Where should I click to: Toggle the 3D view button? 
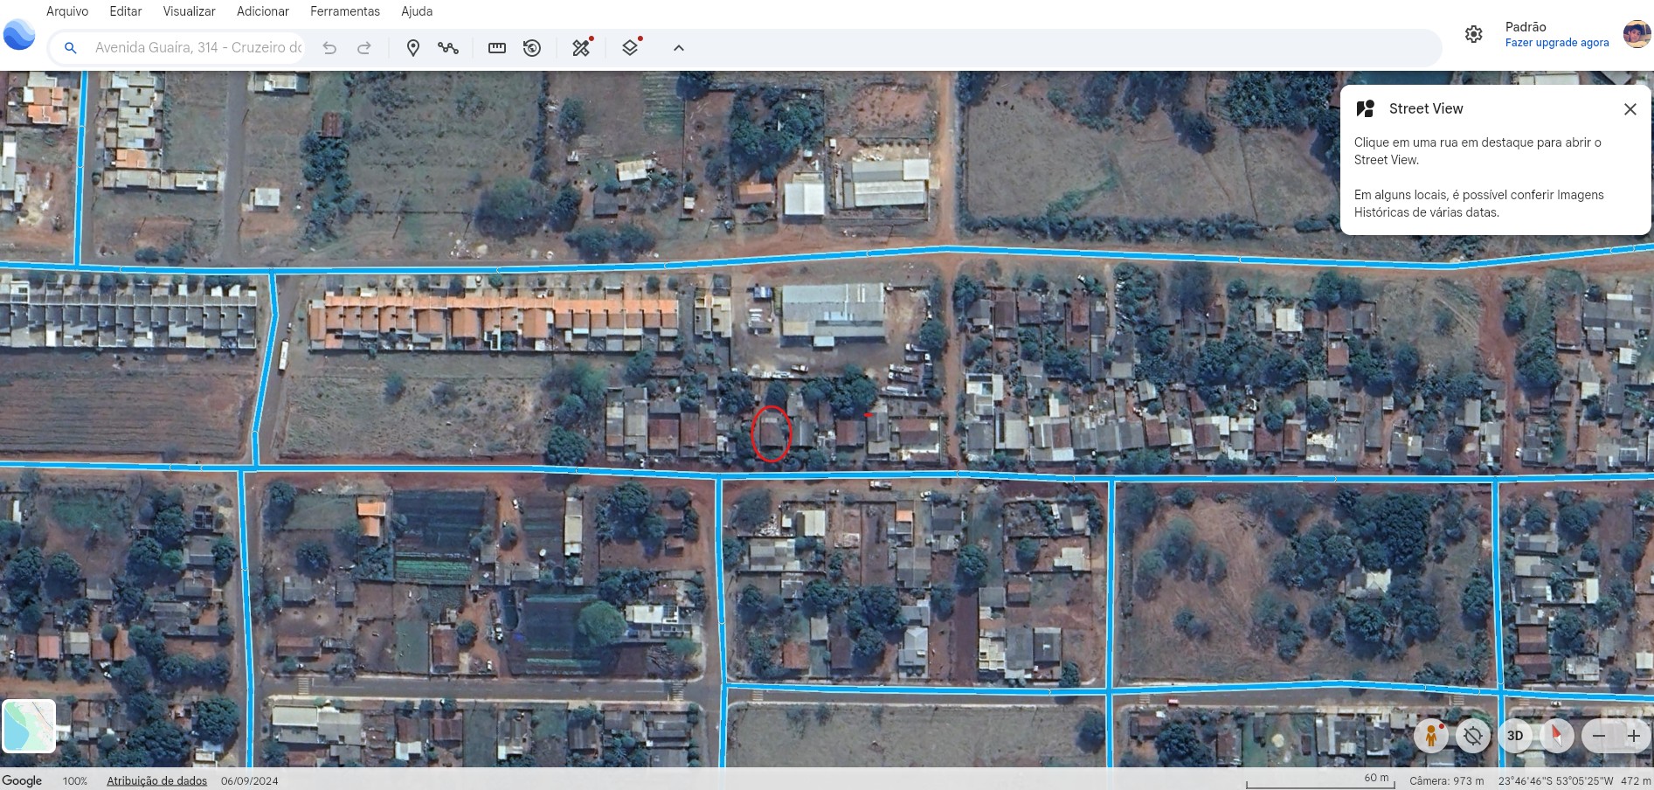point(1515,736)
